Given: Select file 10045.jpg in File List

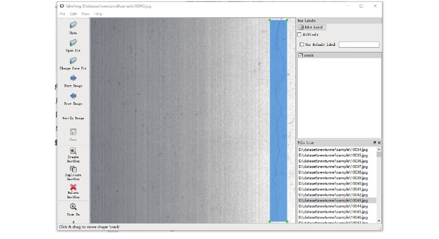Looking at the screenshot, I should [x=333, y=212].
